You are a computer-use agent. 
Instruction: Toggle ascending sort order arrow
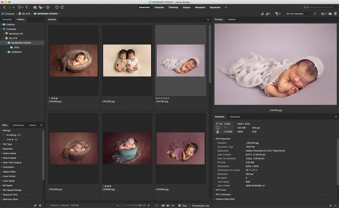tap(315, 14)
